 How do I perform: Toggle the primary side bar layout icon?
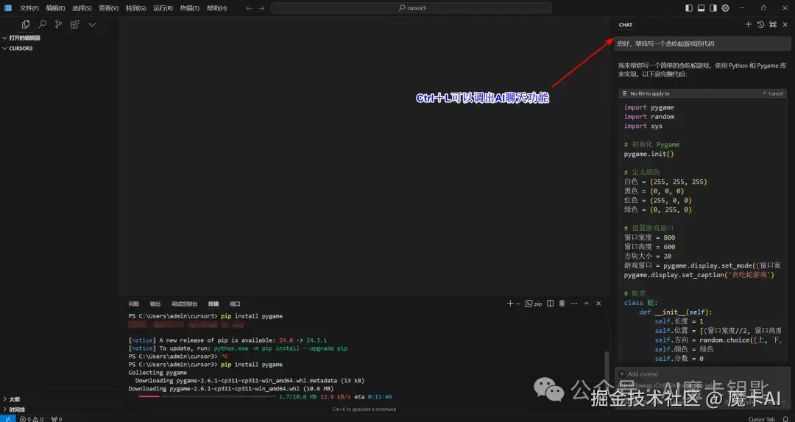pos(688,8)
